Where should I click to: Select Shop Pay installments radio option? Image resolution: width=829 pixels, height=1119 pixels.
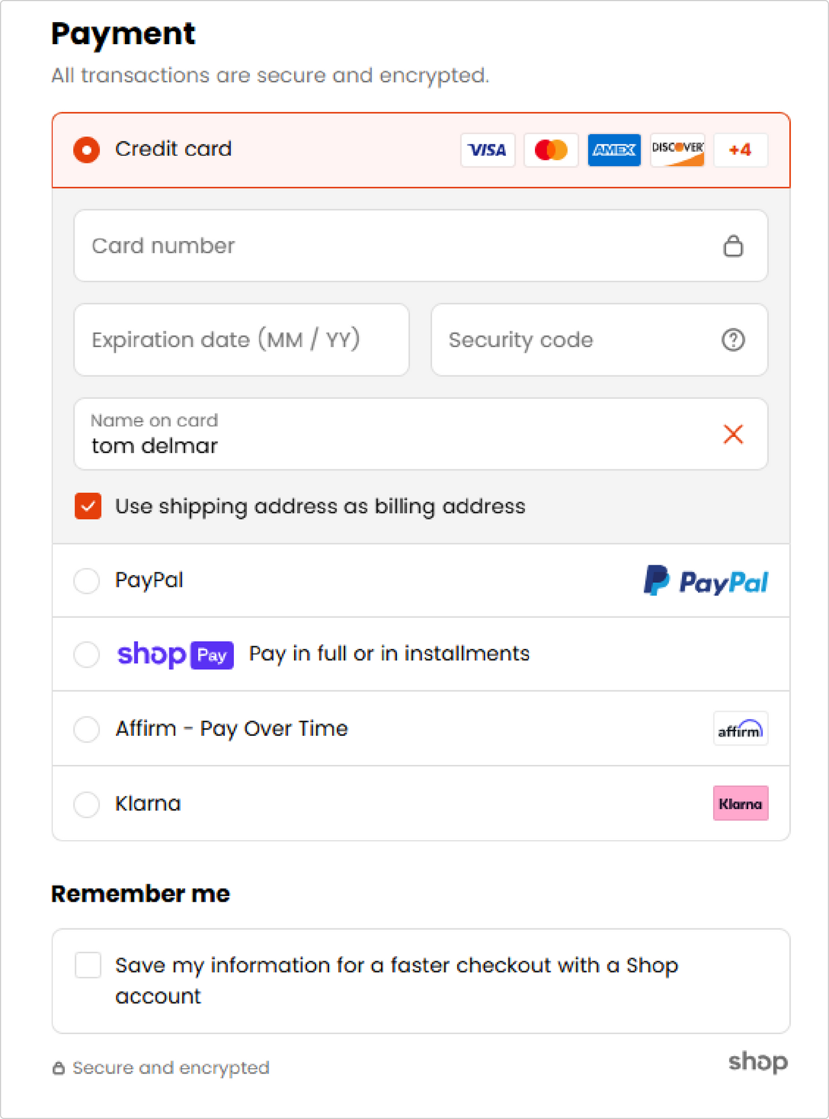tap(87, 654)
